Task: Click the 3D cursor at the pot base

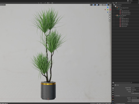Action: point(48,99)
